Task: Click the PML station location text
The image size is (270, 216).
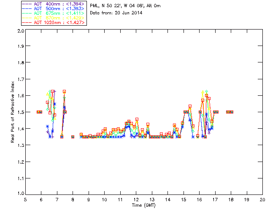Action: pos(125,6)
